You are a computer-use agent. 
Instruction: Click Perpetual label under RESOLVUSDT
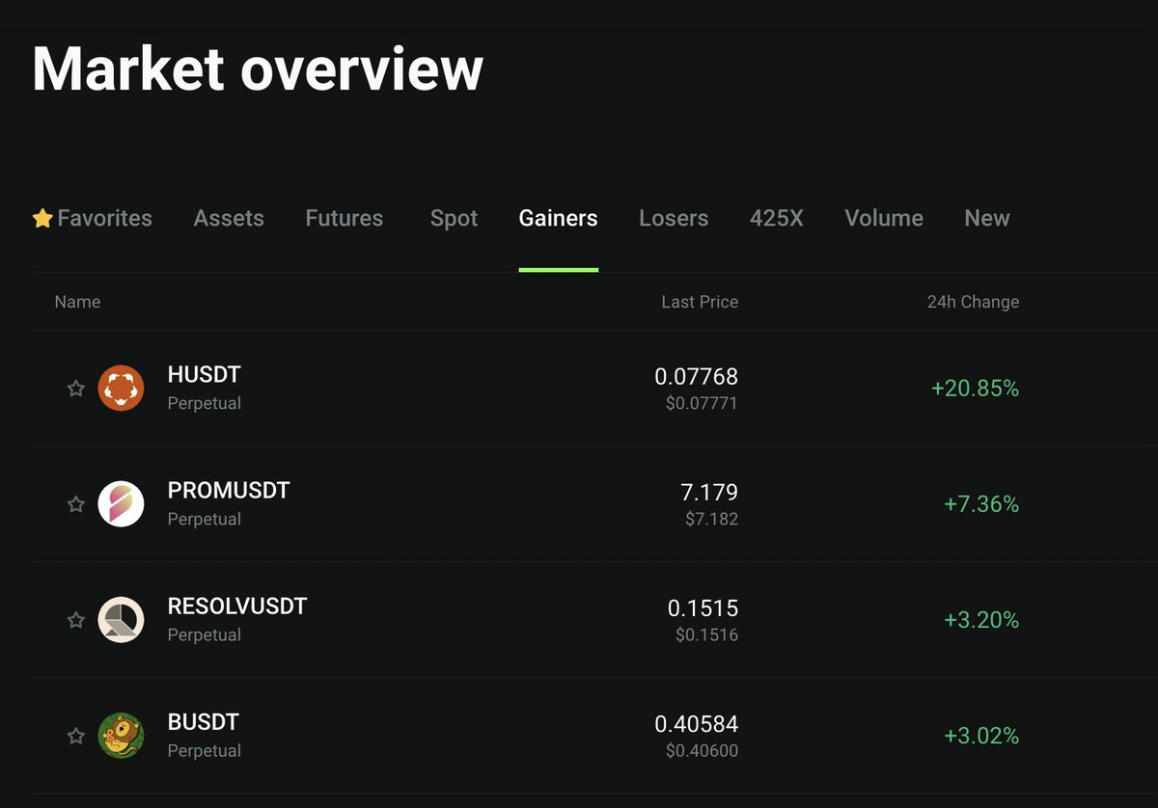point(205,634)
